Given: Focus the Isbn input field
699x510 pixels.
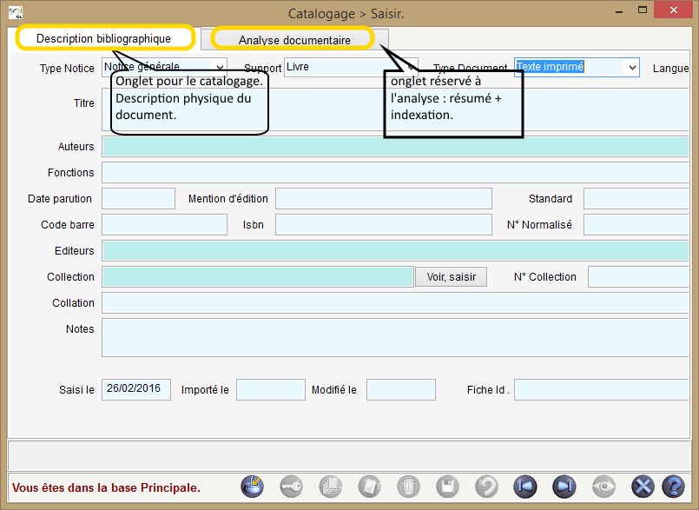Looking at the screenshot, I should pyautogui.click(x=383, y=225).
